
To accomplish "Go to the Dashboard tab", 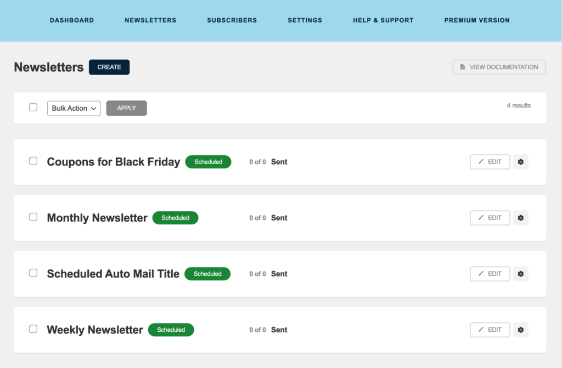I will [72, 20].
